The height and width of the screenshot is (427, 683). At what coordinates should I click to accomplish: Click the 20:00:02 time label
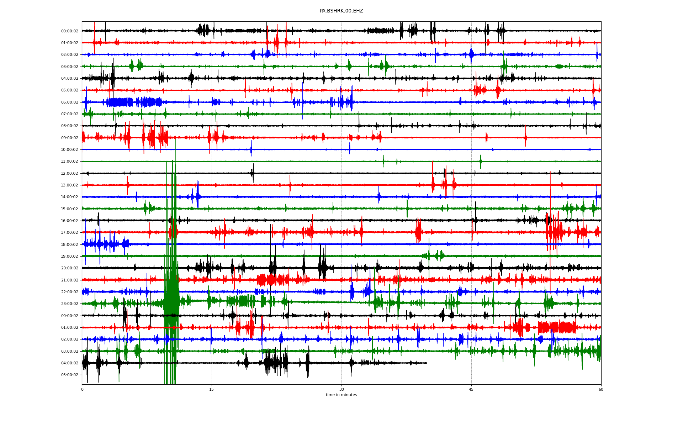click(70, 268)
